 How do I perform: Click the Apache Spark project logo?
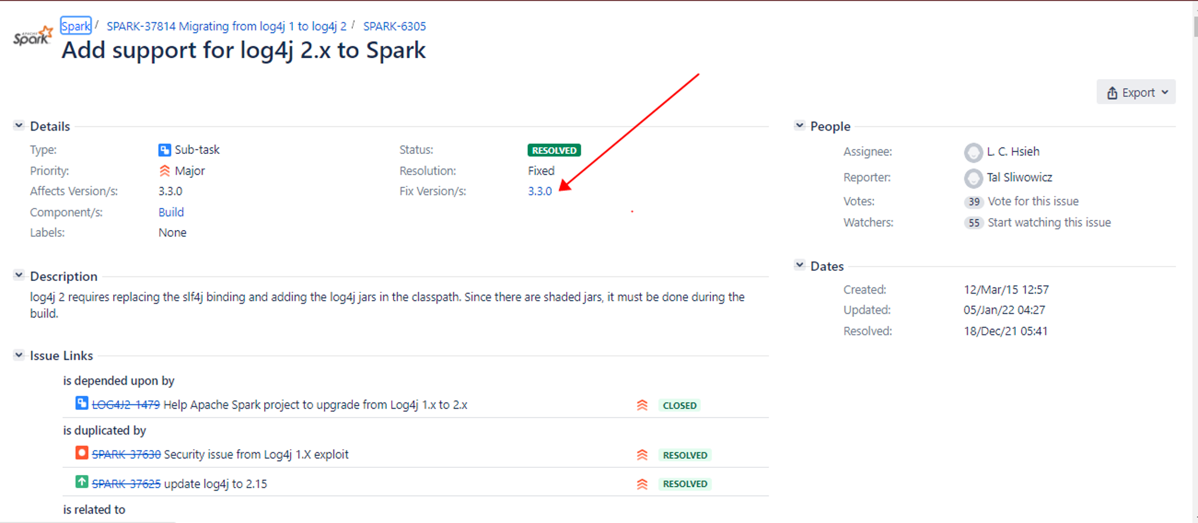(33, 37)
